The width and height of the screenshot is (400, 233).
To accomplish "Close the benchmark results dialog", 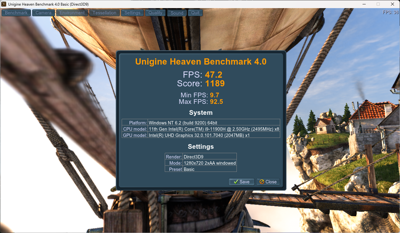I will coord(268,182).
